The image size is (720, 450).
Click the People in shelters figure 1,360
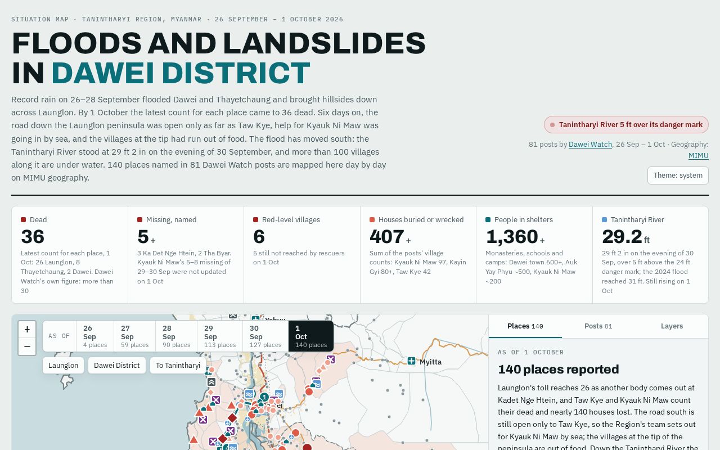tap(512, 237)
